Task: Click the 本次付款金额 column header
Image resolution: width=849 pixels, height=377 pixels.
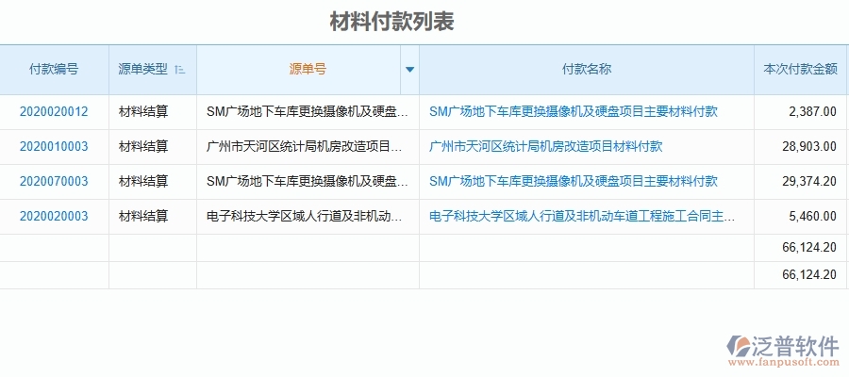Action: coord(800,69)
